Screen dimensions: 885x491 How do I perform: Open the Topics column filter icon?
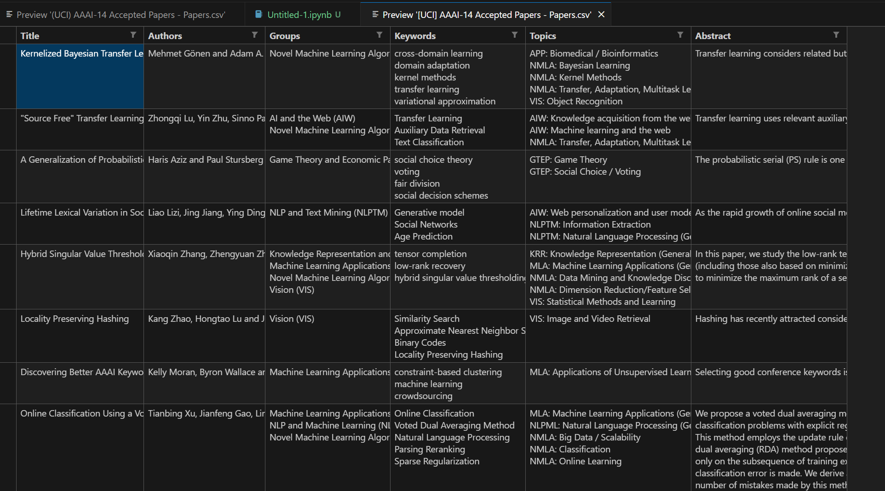[x=680, y=35]
